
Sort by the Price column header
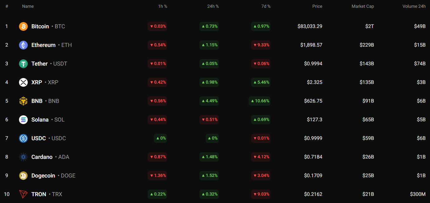(317, 6)
